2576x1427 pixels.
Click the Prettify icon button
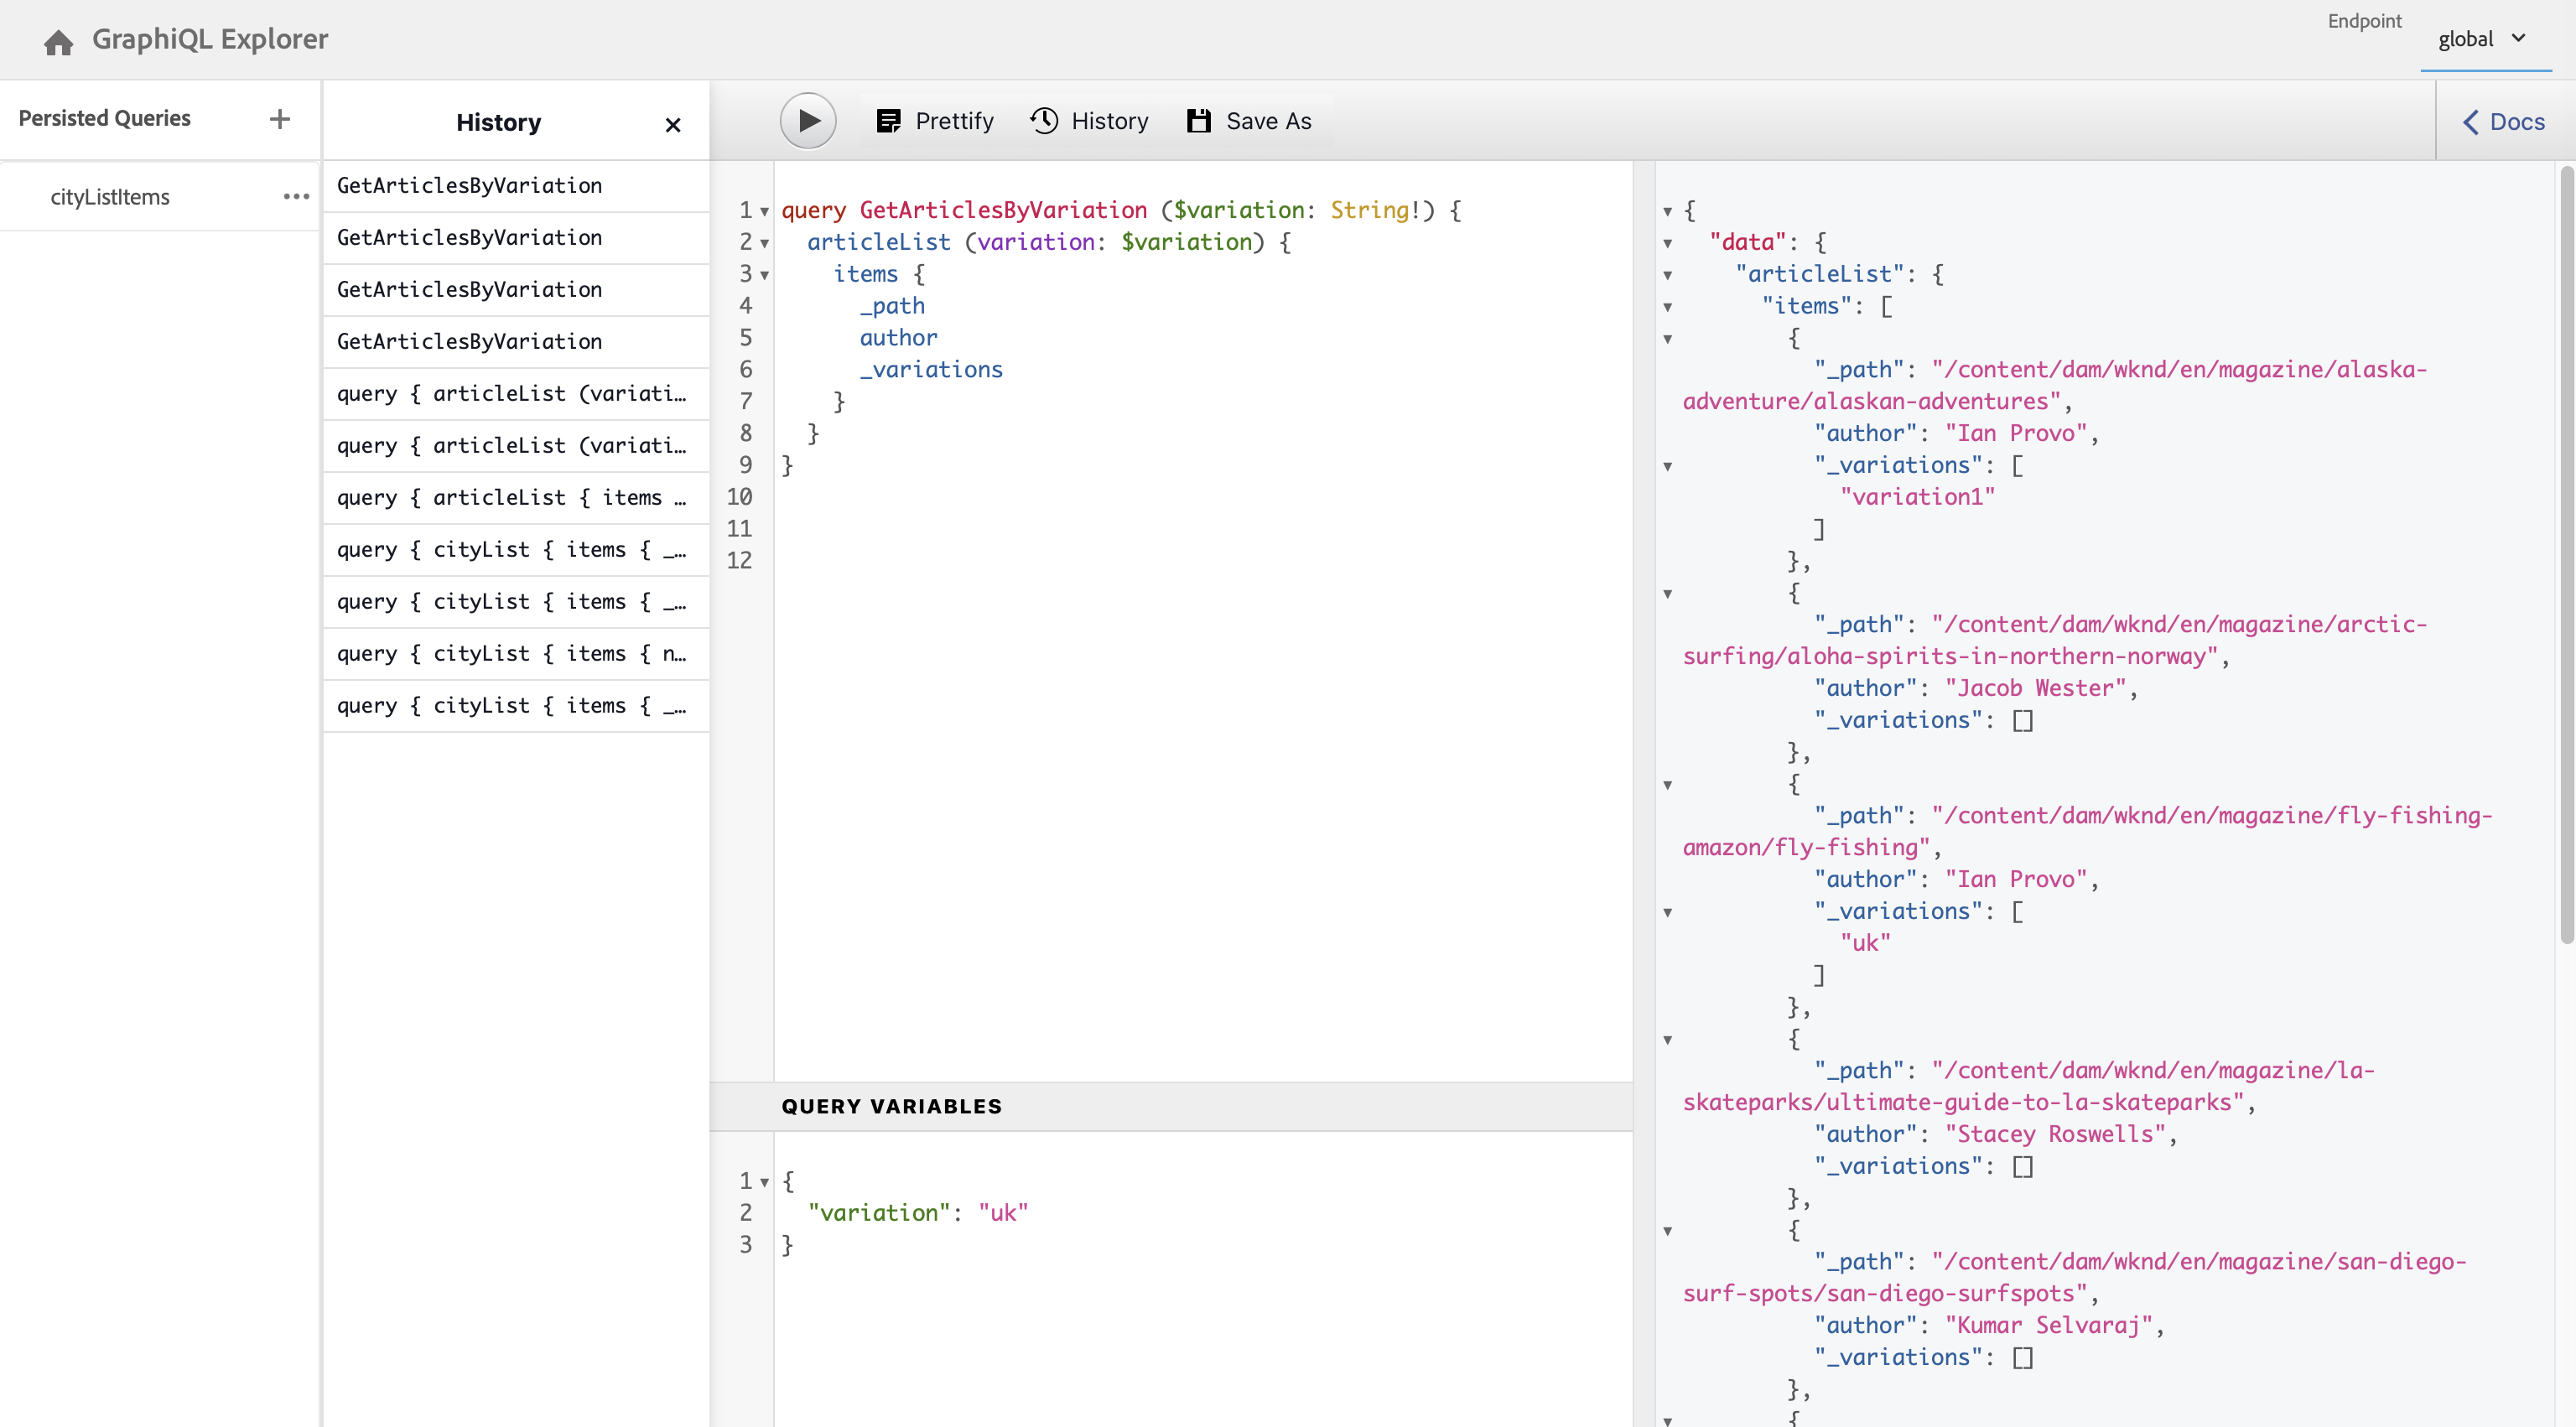tap(888, 121)
